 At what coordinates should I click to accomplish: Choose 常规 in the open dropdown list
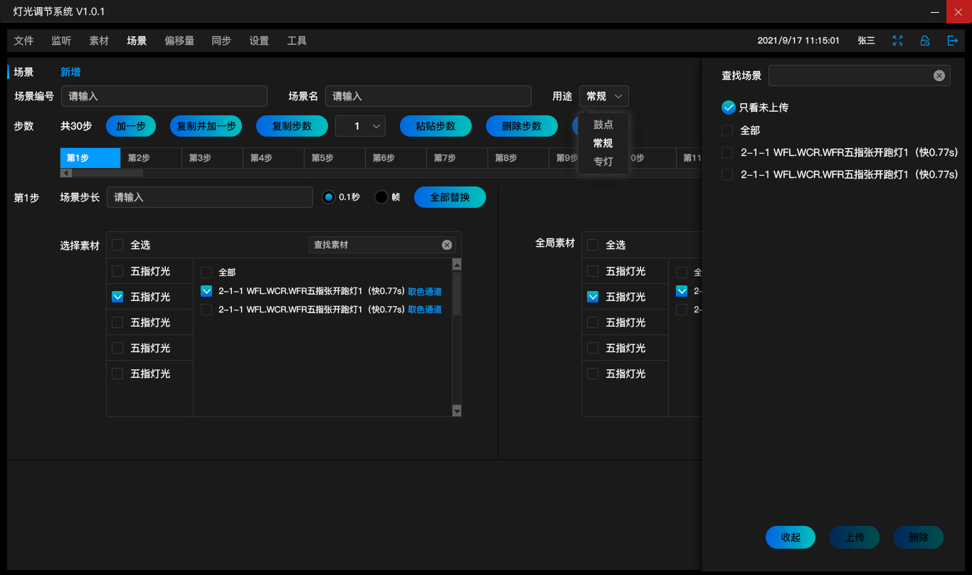click(603, 143)
